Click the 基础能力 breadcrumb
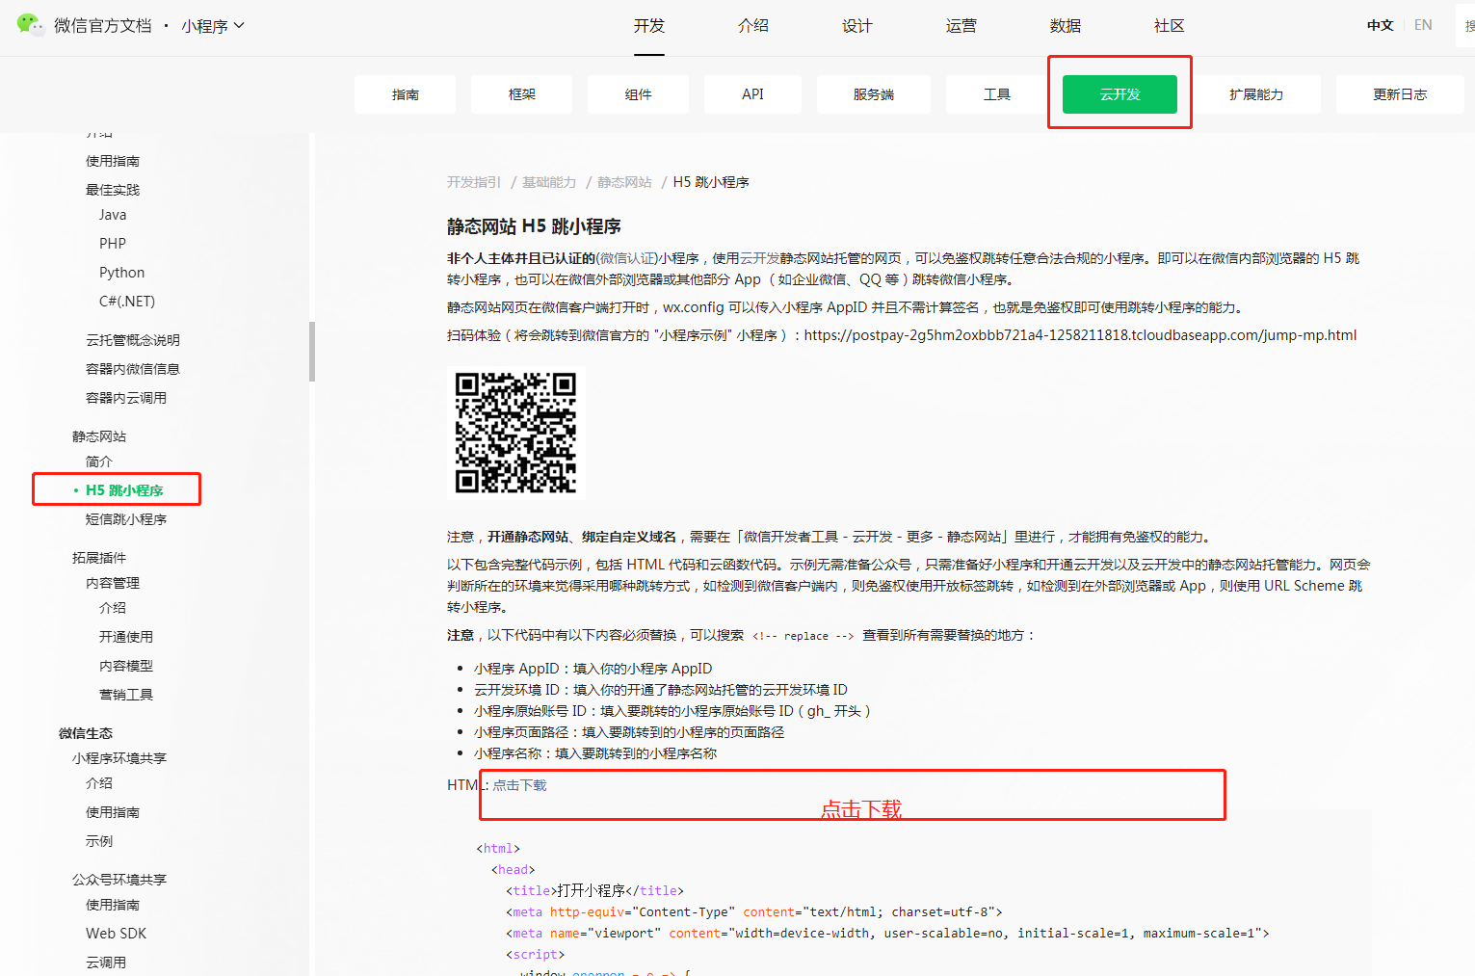The width and height of the screenshot is (1475, 976). click(x=549, y=182)
